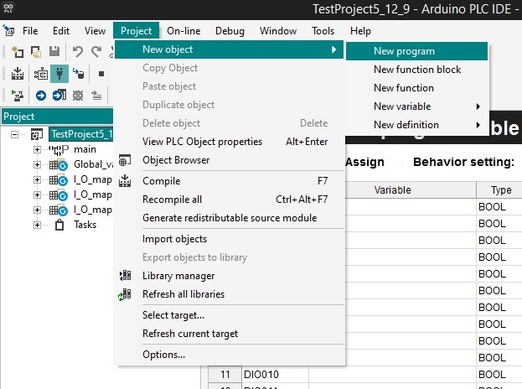The width and height of the screenshot is (522, 389).
Task: Choose New function entry
Action: point(416,88)
